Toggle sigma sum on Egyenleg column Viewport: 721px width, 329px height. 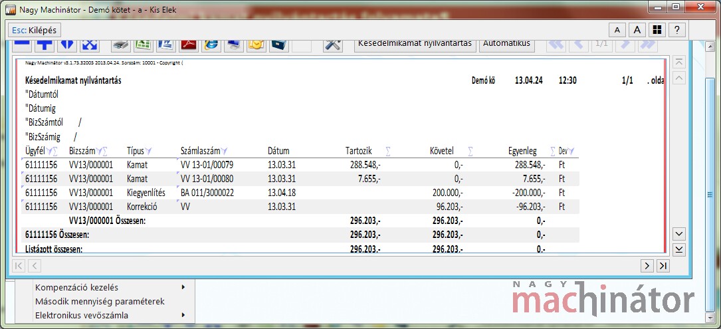(x=553, y=151)
